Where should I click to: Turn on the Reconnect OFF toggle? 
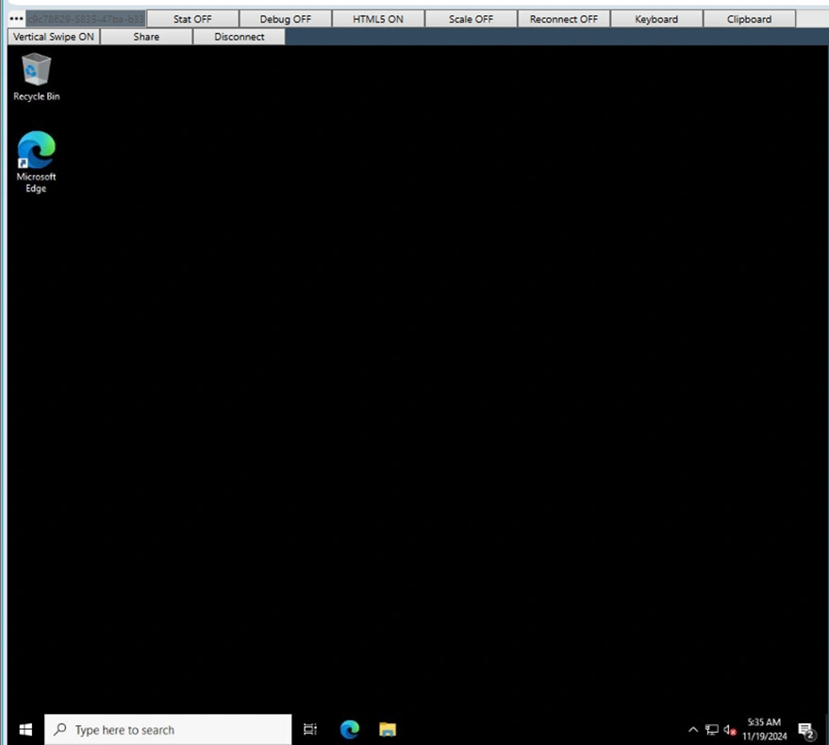pyautogui.click(x=563, y=19)
